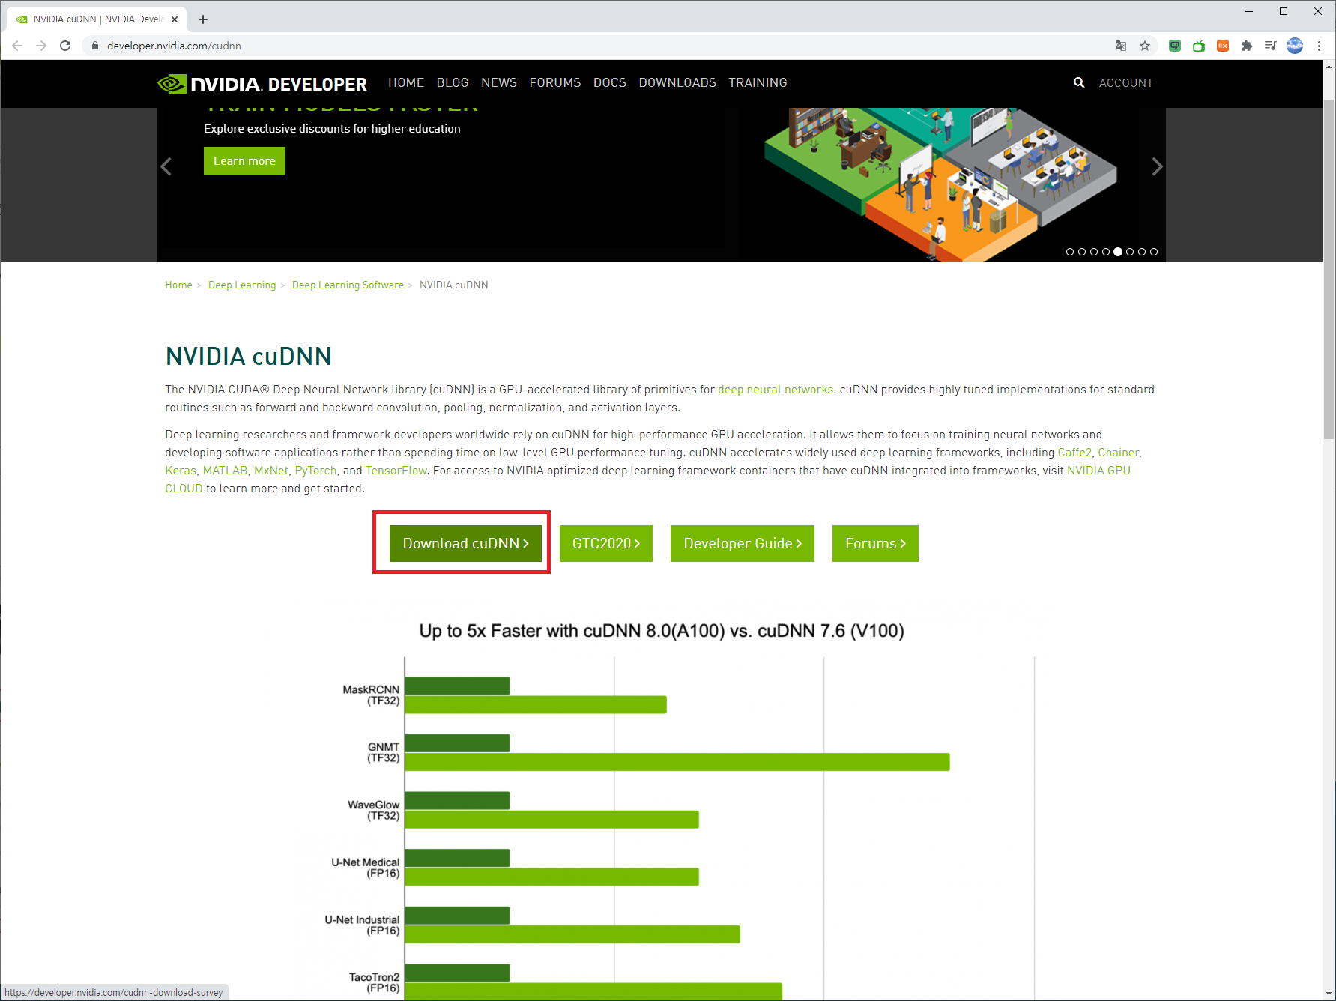Viewport: 1336px width, 1001px height.
Task: Select the seventh carousel dot
Action: coord(1142,252)
